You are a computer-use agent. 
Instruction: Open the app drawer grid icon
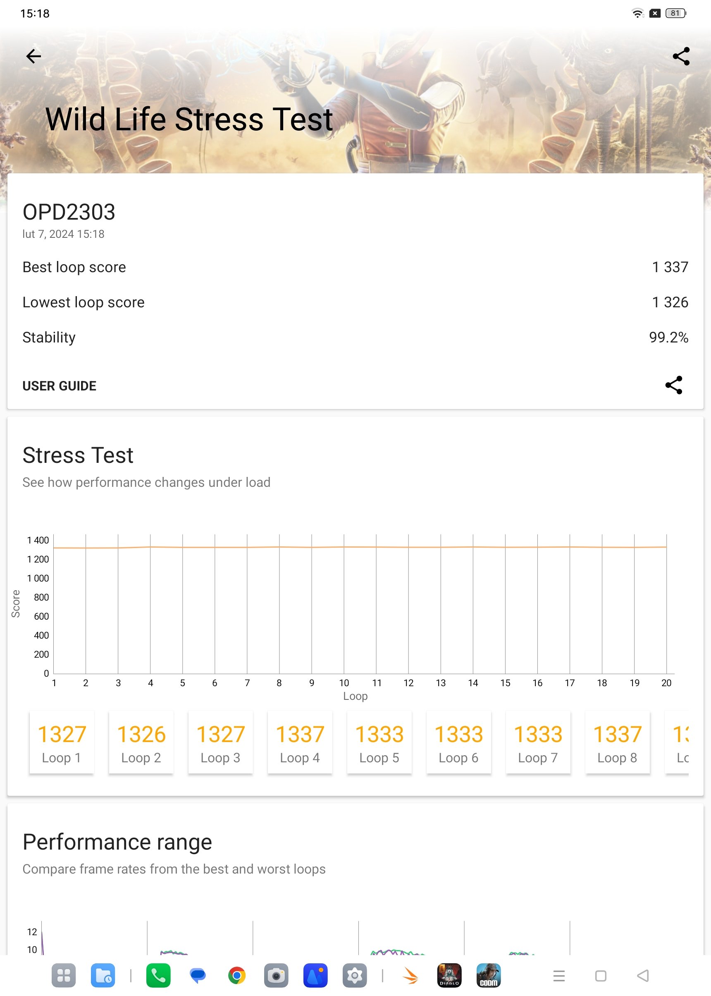[x=64, y=975]
